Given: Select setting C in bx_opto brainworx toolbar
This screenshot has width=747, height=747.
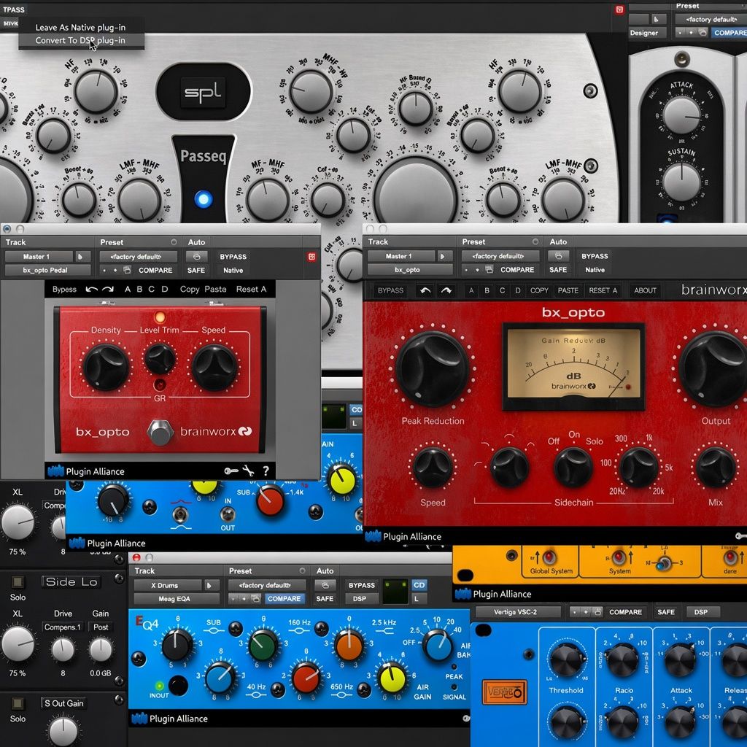Looking at the screenshot, I should [502, 290].
